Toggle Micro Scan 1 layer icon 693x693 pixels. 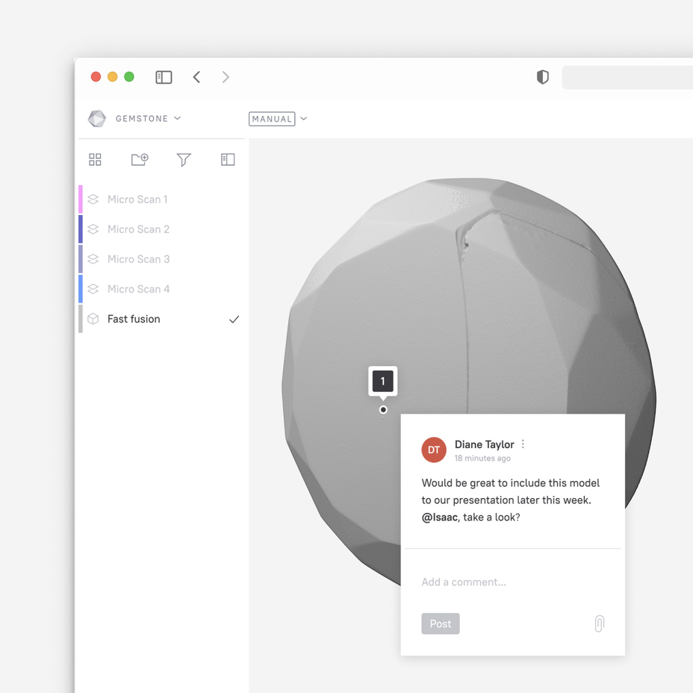(93, 199)
